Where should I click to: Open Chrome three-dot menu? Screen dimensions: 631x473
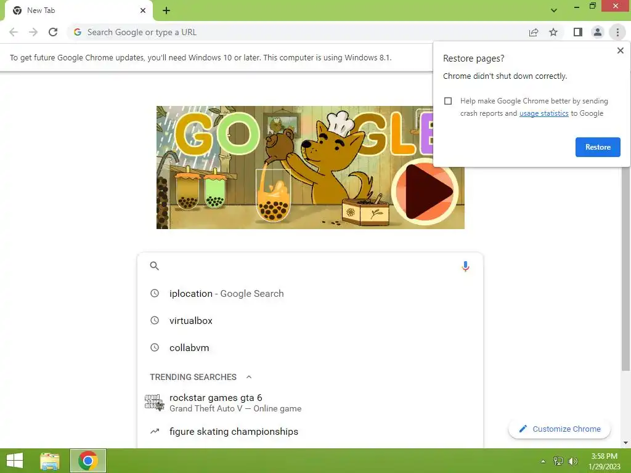pos(617,32)
